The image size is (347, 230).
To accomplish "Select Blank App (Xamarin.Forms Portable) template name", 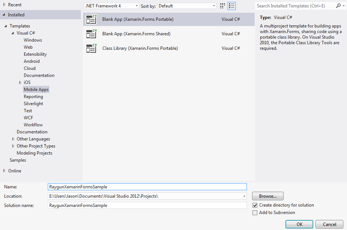I will tap(138, 19).
